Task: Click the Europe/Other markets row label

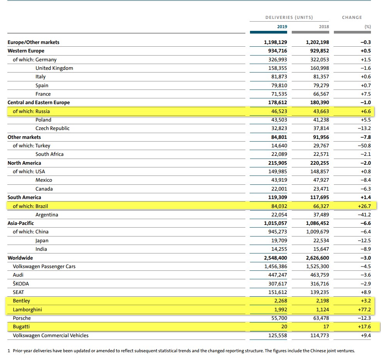Action: click(x=34, y=42)
